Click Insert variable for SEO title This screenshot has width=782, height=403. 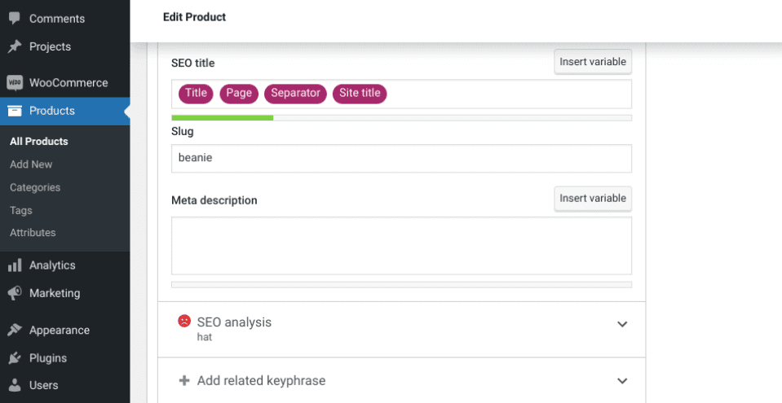pyautogui.click(x=593, y=62)
